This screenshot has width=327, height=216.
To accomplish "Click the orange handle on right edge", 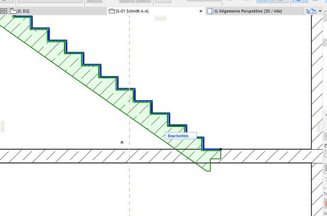I will pyautogui.click(x=319, y=126).
